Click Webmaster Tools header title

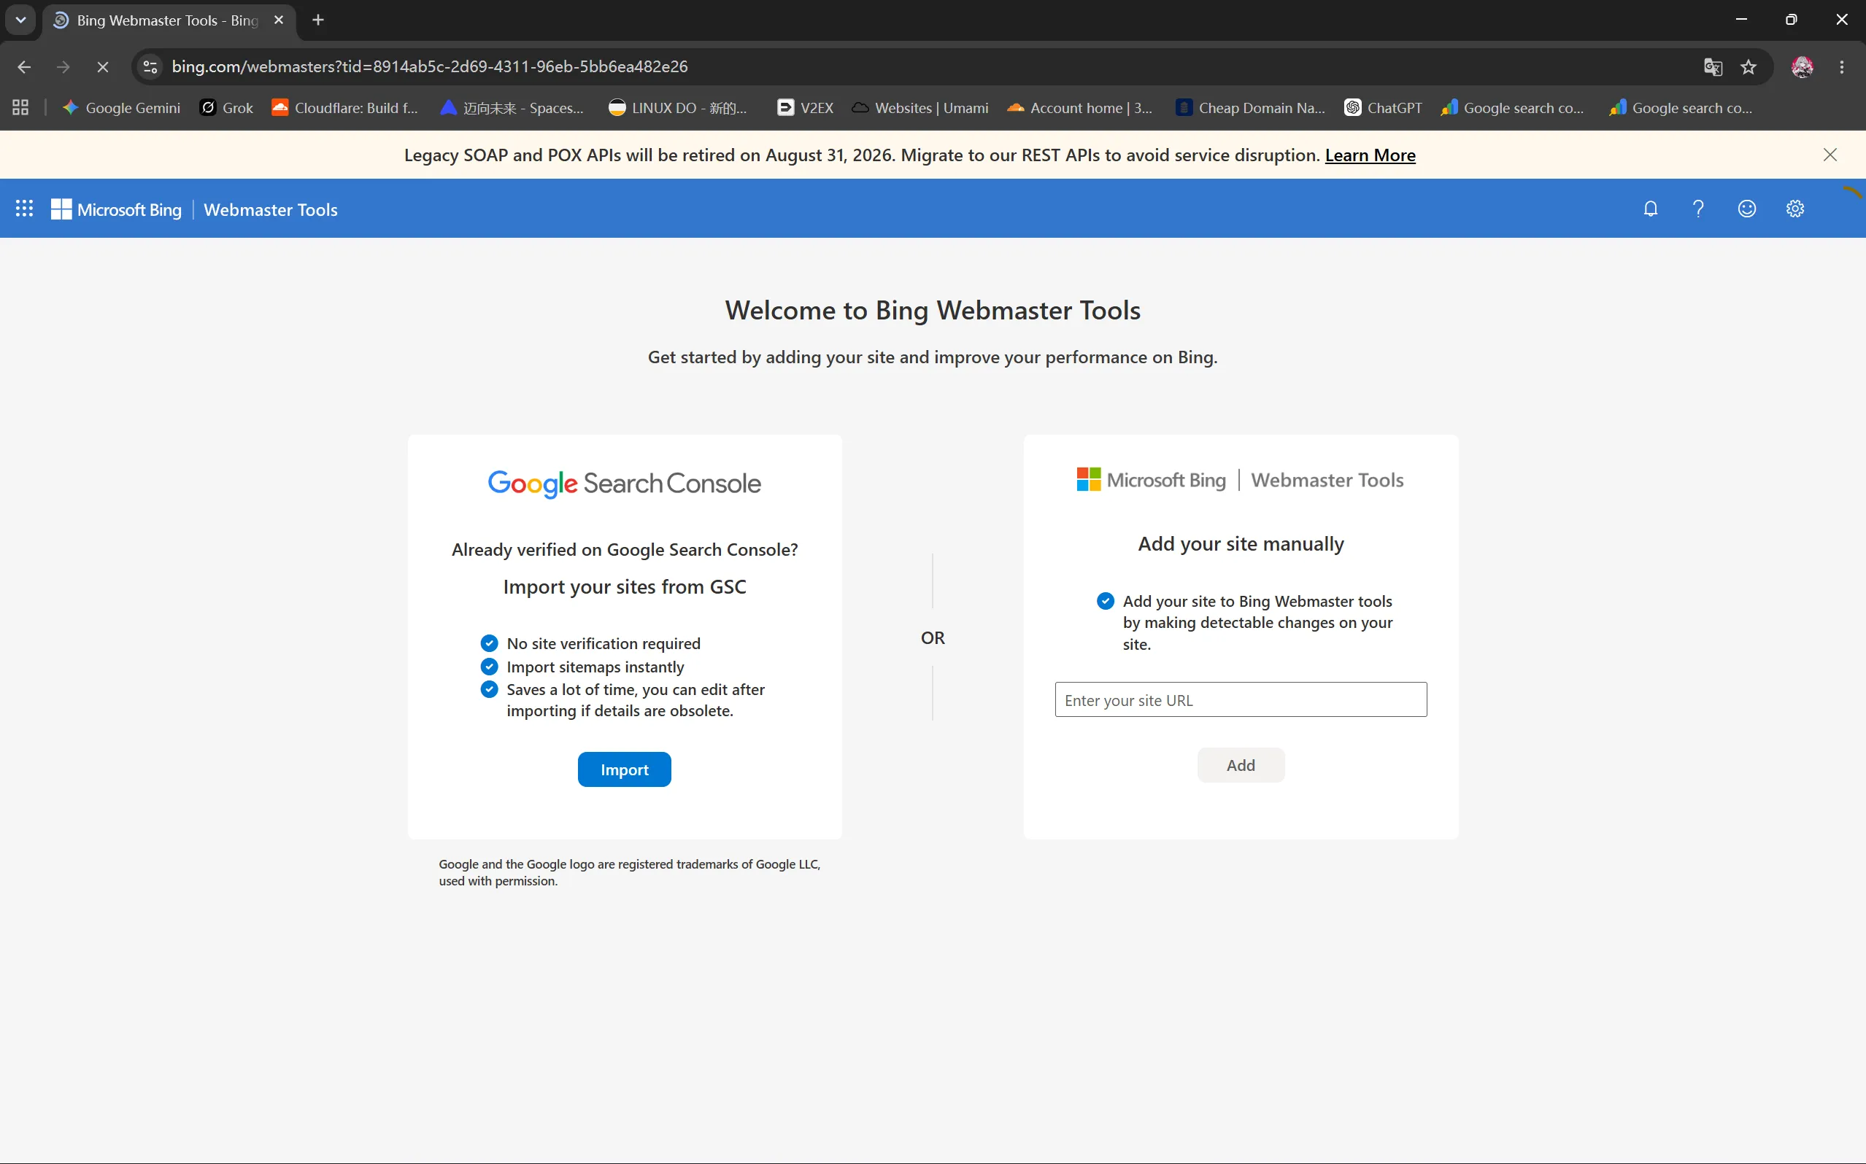tap(270, 209)
